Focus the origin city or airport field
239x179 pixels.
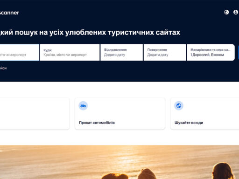[x=20, y=53]
